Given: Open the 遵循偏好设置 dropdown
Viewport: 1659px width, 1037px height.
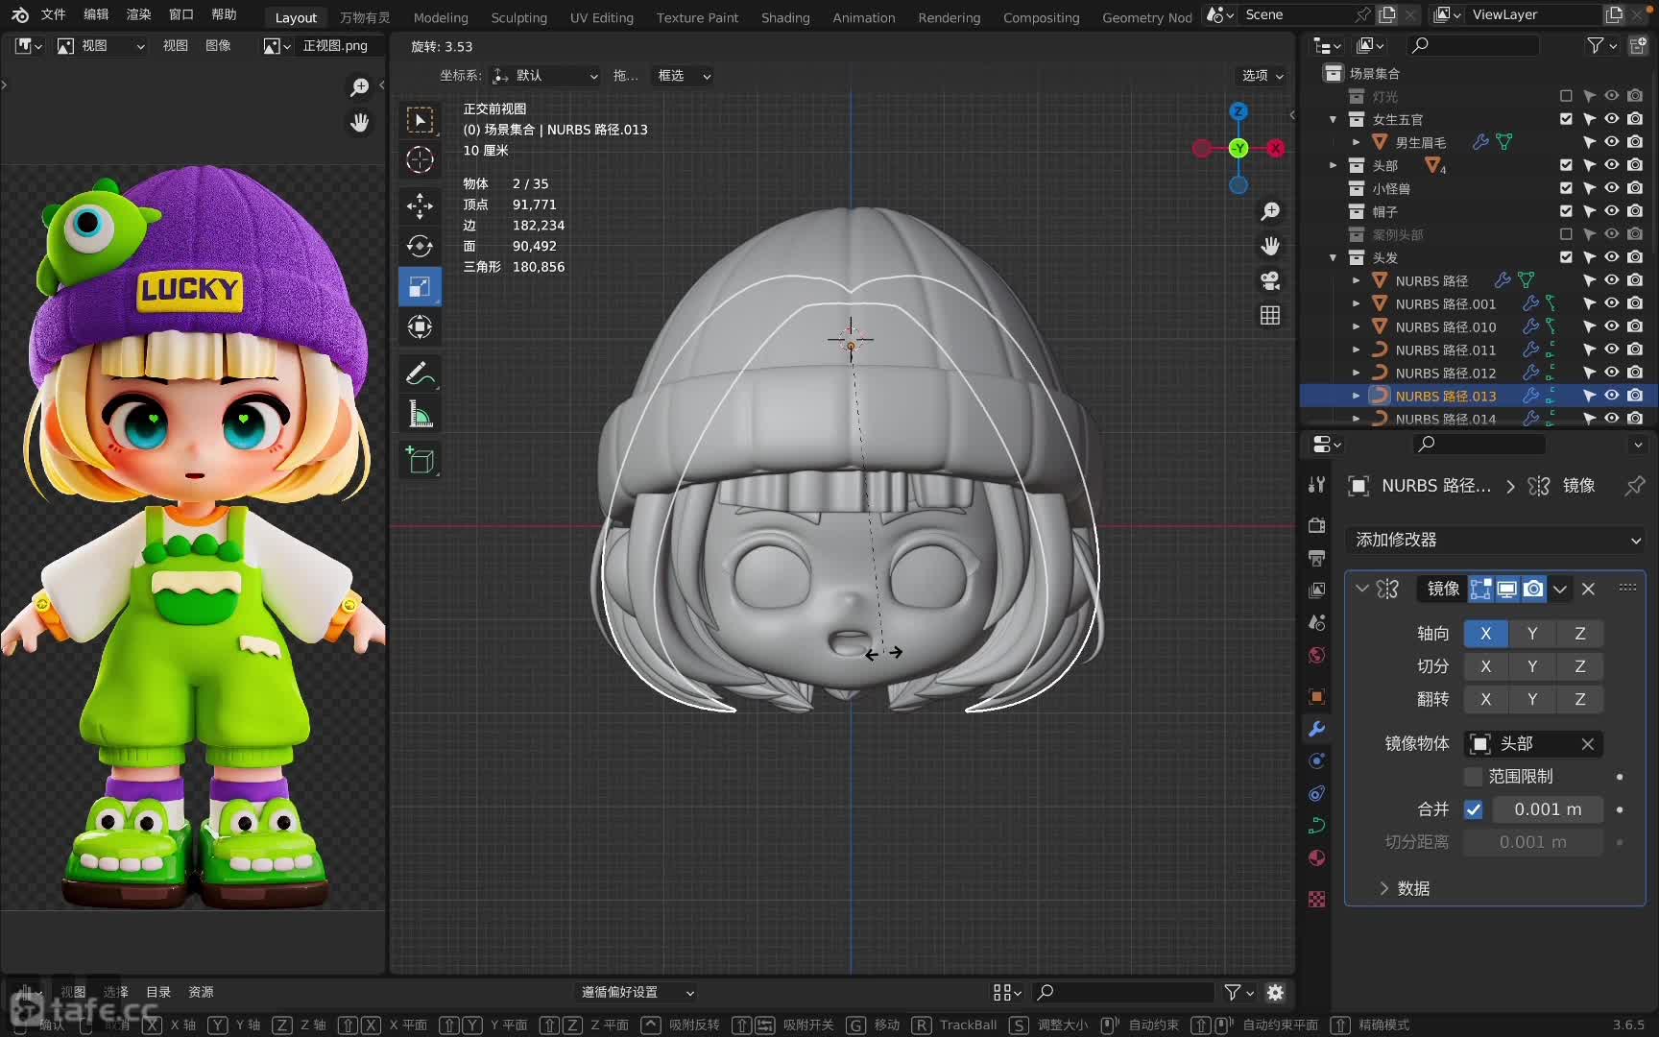Looking at the screenshot, I should [637, 992].
